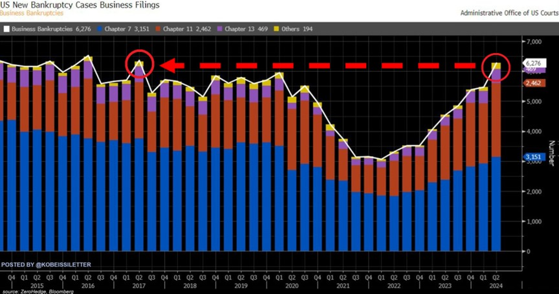
Task: Click the white Business Bankruptcies legend swatch
Action: [x=6, y=29]
